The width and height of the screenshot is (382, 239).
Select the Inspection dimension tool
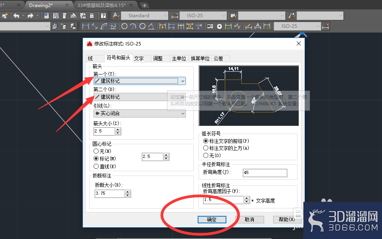[x=228, y=26]
